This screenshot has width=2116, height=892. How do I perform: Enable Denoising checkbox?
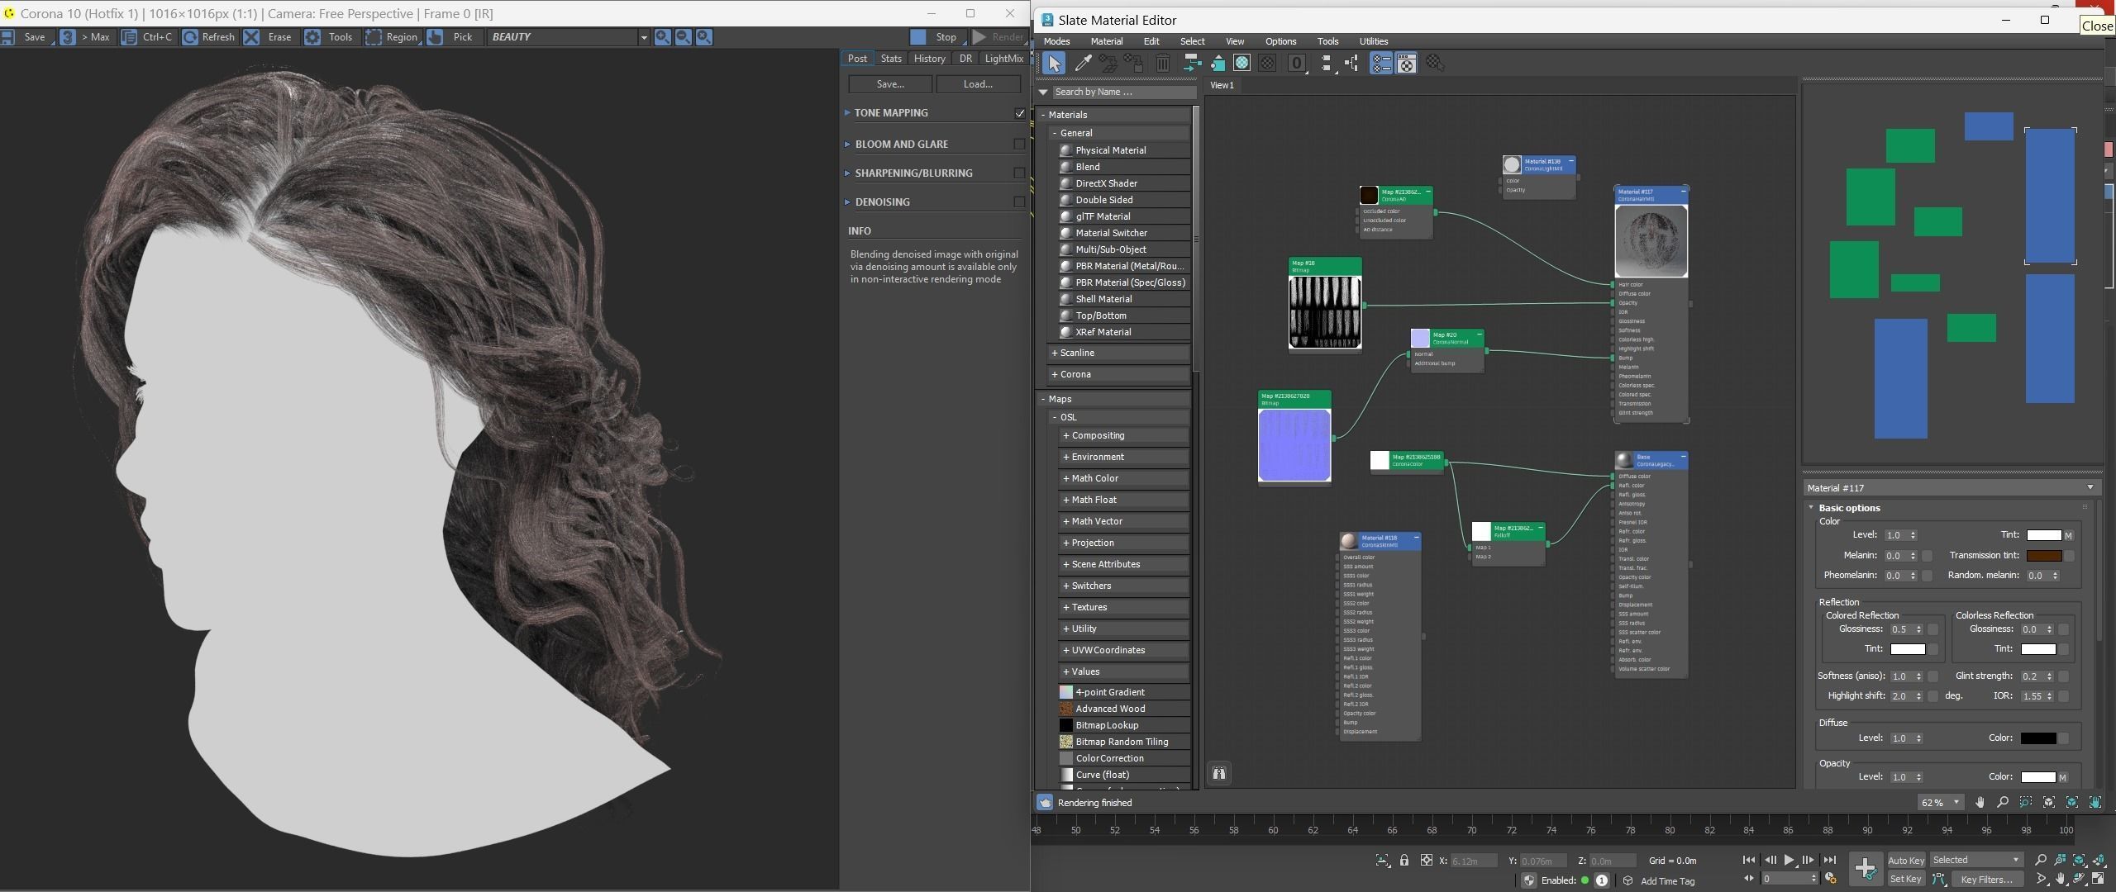pos(1020,202)
